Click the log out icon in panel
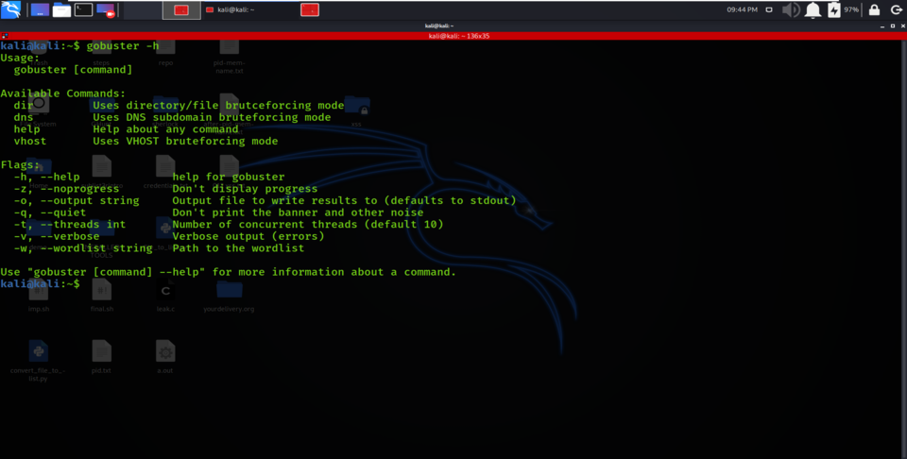The width and height of the screenshot is (907, 459). pos(895,9)
